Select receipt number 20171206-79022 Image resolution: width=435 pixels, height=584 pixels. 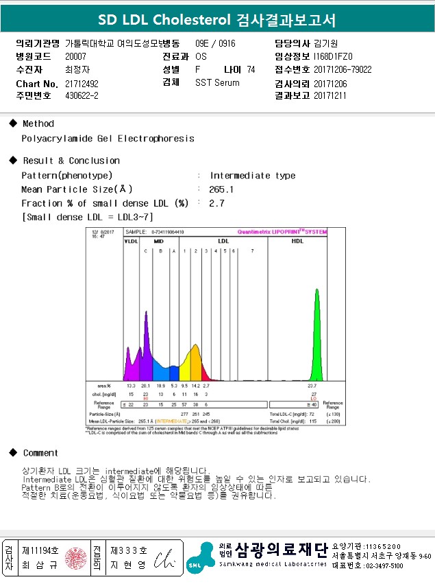(343, 69)
